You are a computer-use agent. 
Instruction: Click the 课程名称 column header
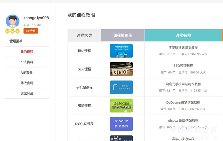tap(183, 35)
